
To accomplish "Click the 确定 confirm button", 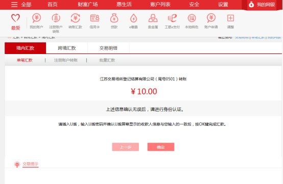I will [x=161, y=147].
